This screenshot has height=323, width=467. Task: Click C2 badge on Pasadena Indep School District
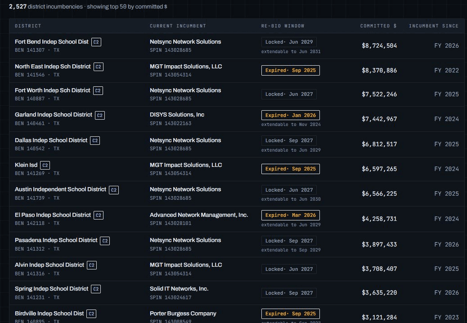pyautogui.click(x=105, y=241)
